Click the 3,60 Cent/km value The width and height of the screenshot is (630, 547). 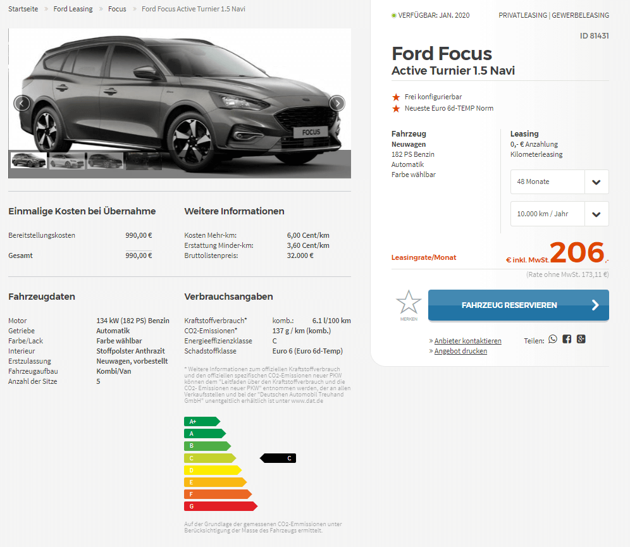(x=308, y=245)
